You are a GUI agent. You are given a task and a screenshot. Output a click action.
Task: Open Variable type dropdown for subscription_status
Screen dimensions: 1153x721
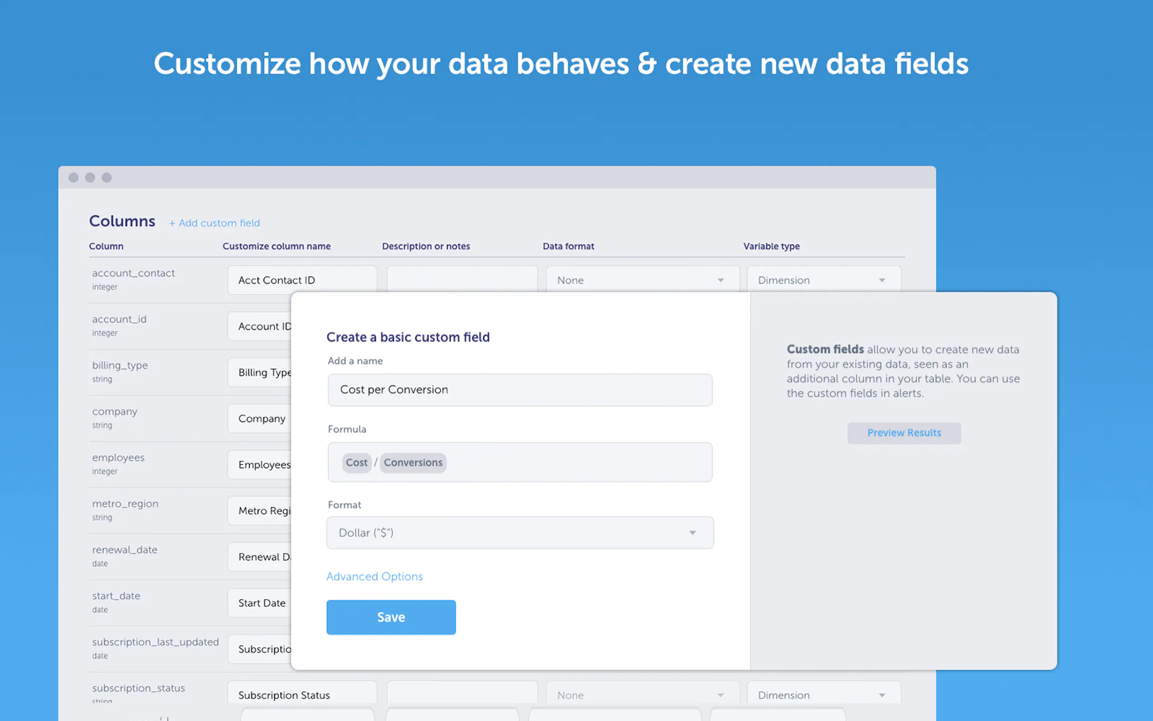coord(823,695)
